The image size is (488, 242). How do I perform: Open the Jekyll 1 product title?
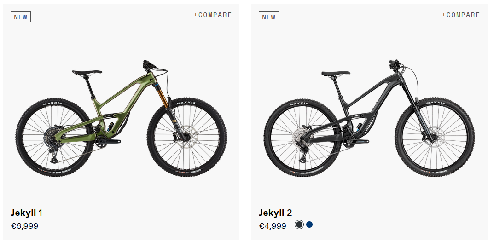tap(26, 213)
